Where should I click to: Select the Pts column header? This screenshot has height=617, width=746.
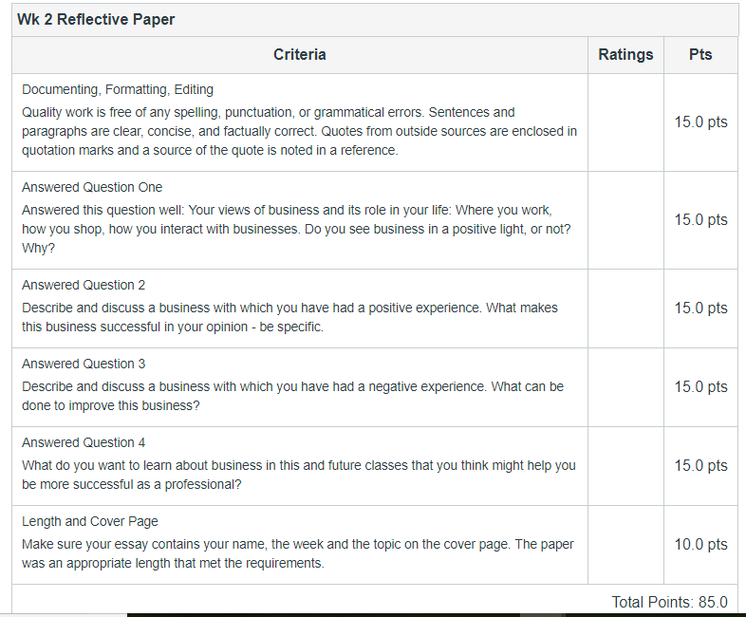click(x=700, y=55)
